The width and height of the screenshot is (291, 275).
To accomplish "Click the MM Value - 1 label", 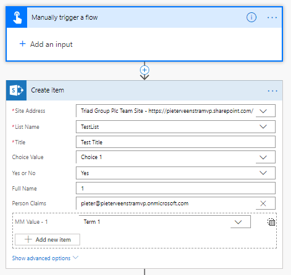I will (31, 222).
